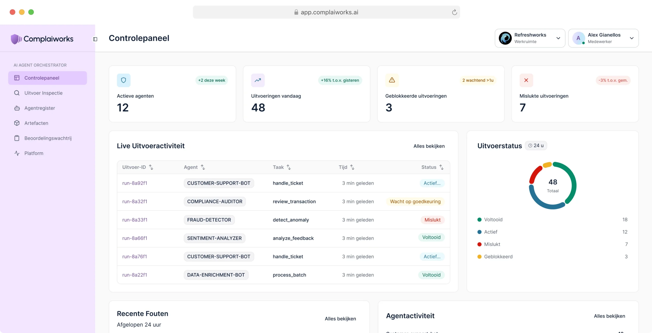Click the Complaiworks shield logo
This screenshot has height=333, width=652.
tap(16, 39)
